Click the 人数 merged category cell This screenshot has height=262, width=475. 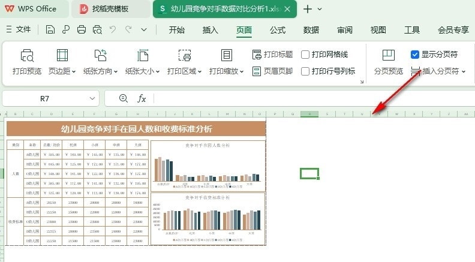coord(15,173)
